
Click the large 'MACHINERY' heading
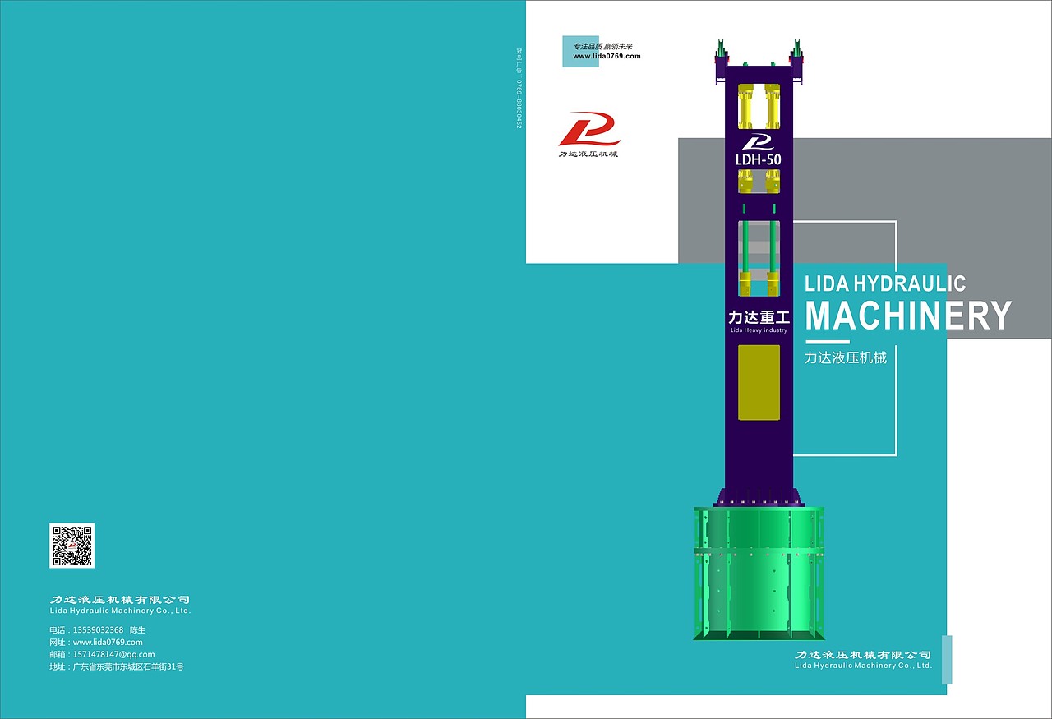click(908, 316)
